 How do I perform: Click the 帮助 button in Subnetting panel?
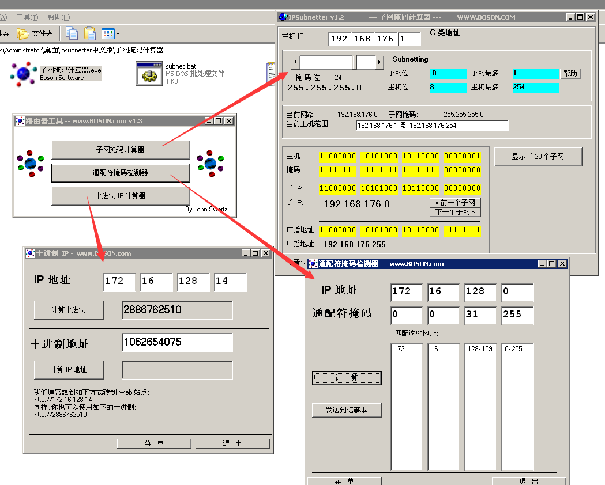tap(570, 74)
